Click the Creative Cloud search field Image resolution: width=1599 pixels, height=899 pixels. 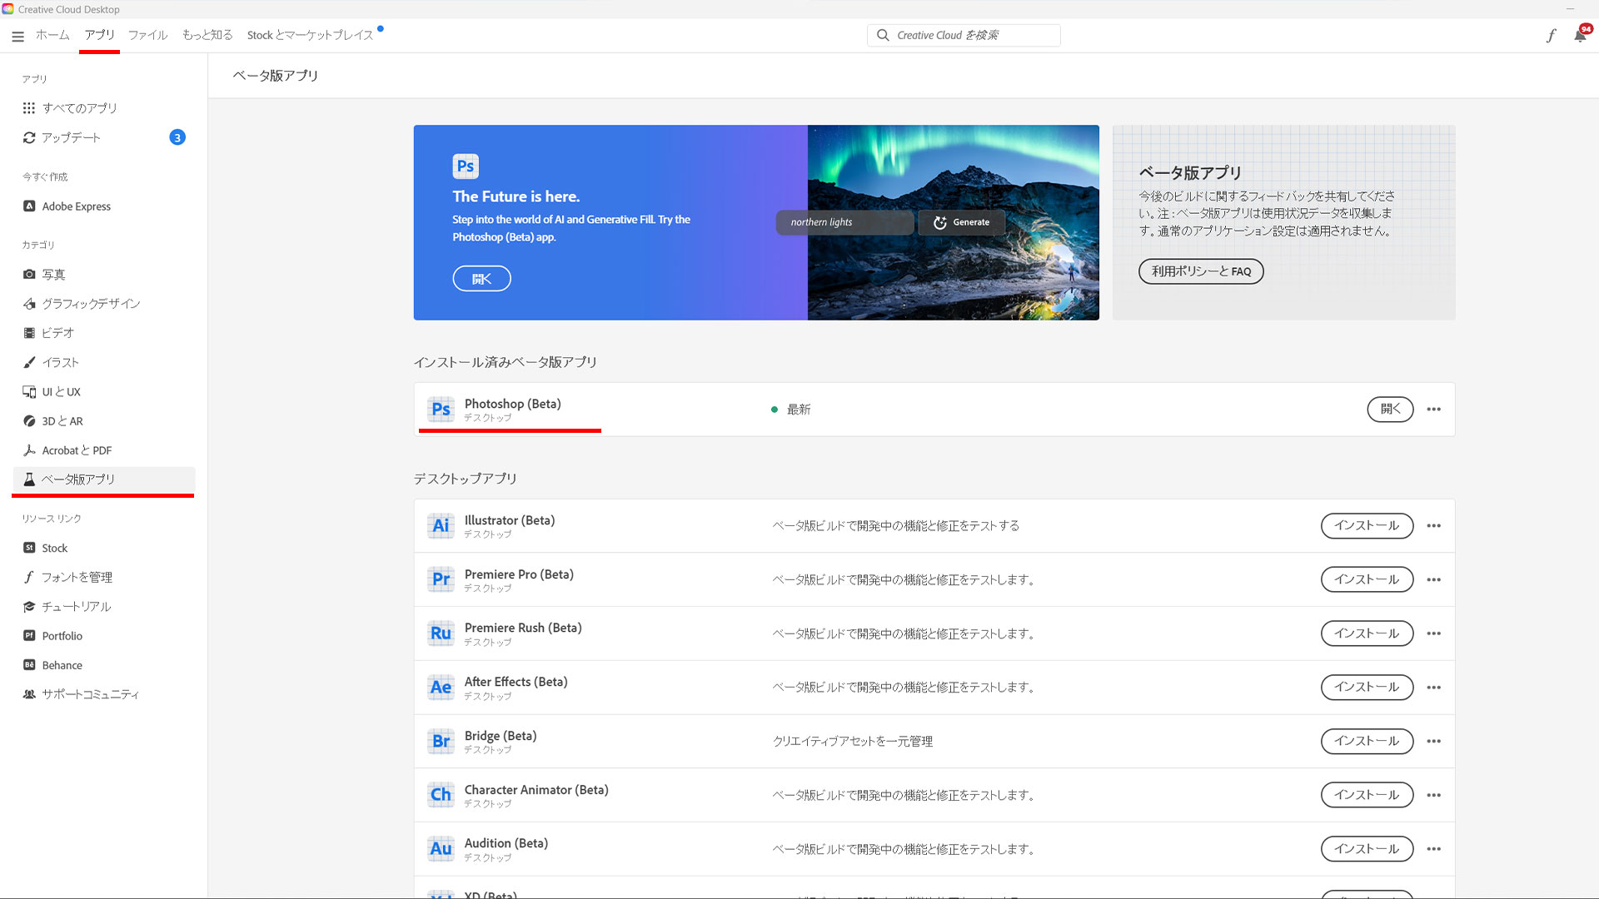(x=963, y=35)
